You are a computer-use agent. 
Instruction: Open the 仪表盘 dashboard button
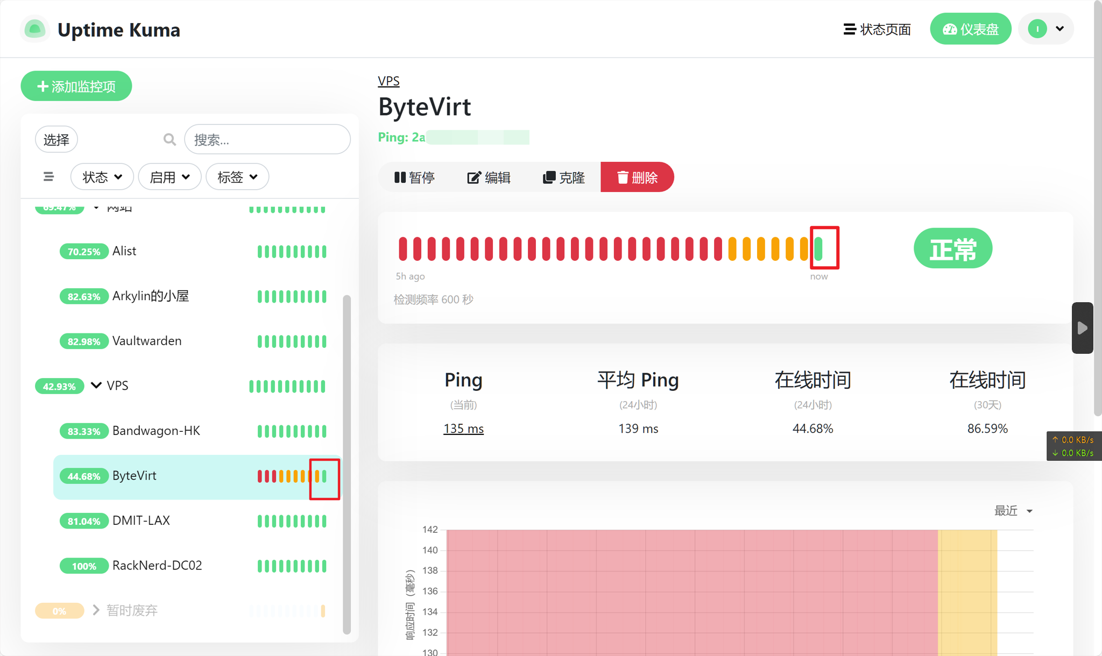pyautogui.click(x=970, y=29)
